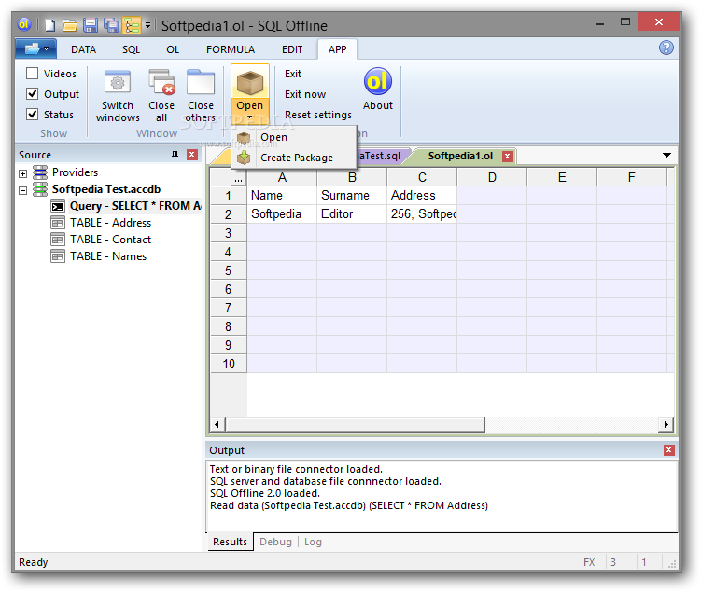Select TABLE - Contact in tree
The image size is (701, 592).
[110, 240]
